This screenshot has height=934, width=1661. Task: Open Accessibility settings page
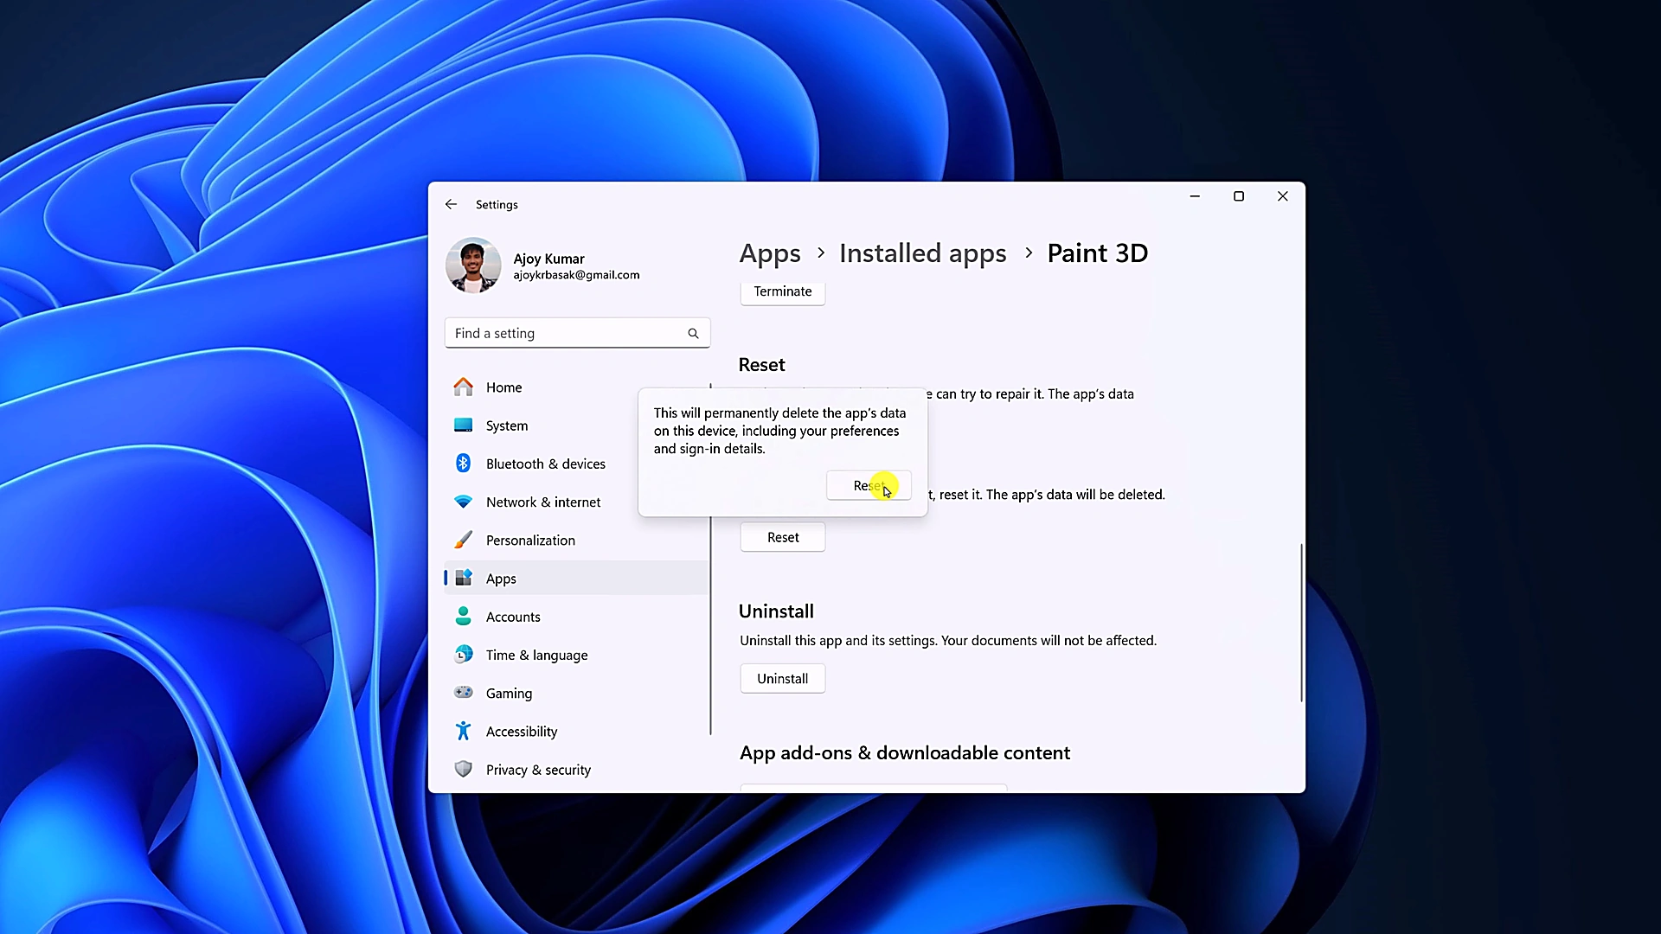(x=577, y=731)
